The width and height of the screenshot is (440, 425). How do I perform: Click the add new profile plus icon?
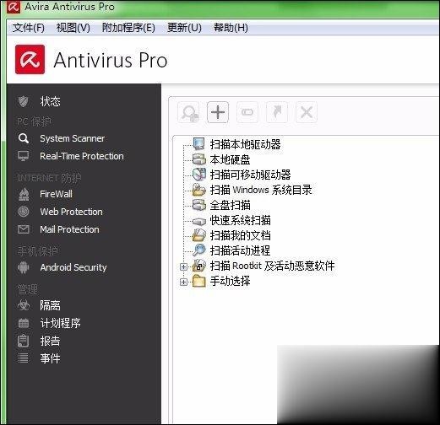coord(218,112)
